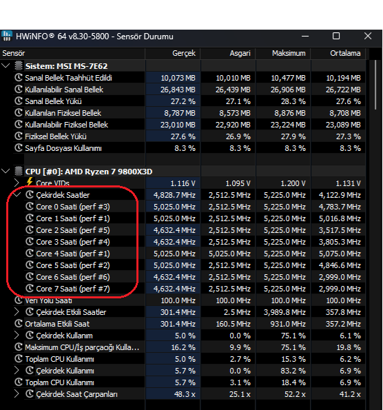Click clock icon of Kullanılan Fiziksel Bellek

[x=19, y=113]
